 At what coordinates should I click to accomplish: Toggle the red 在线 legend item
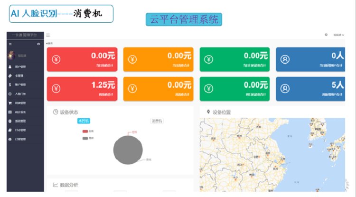click(x=87, y=131)
